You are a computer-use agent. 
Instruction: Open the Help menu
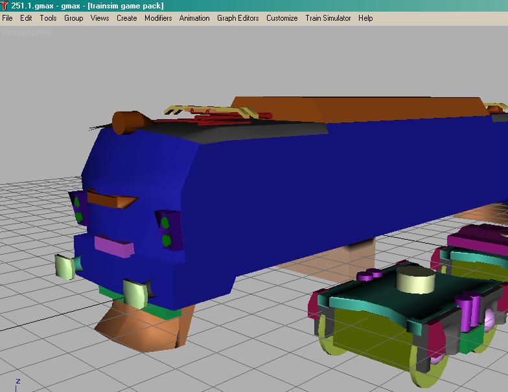[x=365, y=18]
